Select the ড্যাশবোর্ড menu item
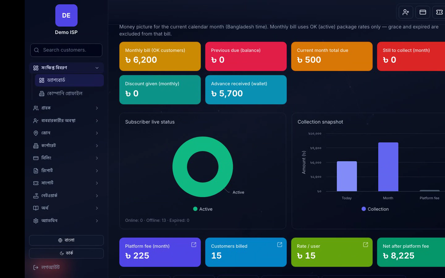Screen dimensions: 445x278 coord(69,80)
